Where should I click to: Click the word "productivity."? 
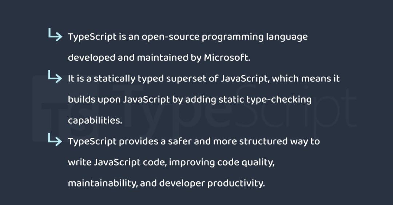[236, 183]
